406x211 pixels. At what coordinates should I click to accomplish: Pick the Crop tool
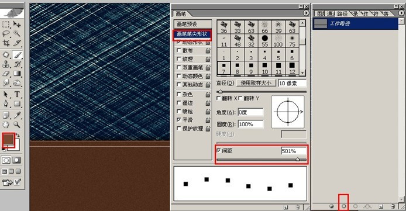tap(6, 43)
